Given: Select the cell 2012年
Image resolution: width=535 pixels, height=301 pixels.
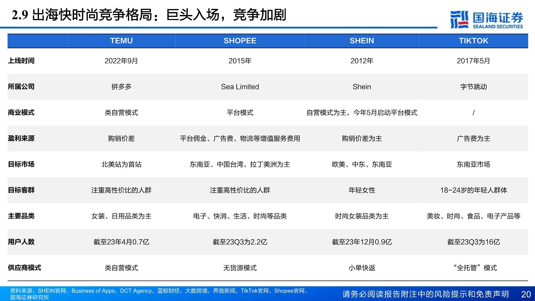Looking at the screenshot, I should point(362,61).
